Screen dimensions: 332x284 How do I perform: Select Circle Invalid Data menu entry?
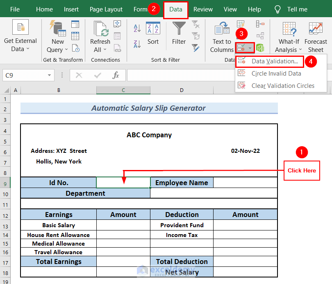tap(276, 74)
